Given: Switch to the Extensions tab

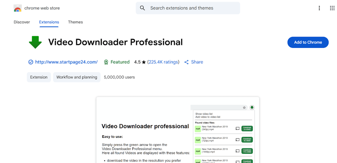Looking at the screenshot, I should 49,22.
